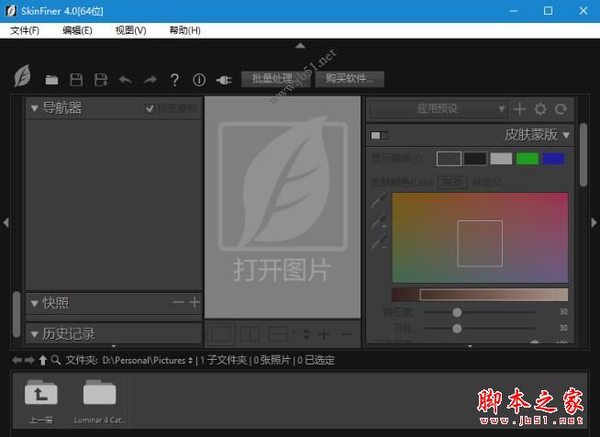Click the save icon in toolbar
600x437 pixels.
[77, 80]
